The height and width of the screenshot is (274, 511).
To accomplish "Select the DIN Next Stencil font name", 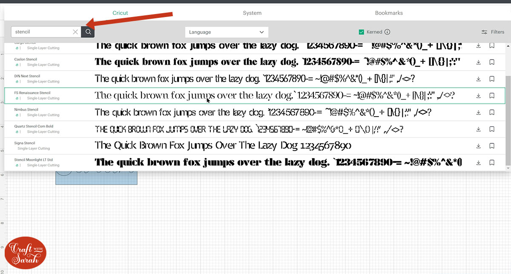I will pyautogui.click(x=27, y=76).
